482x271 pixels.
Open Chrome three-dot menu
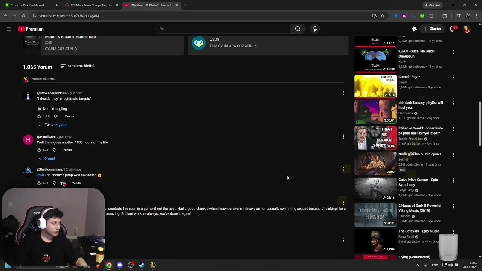click(477, 16)
